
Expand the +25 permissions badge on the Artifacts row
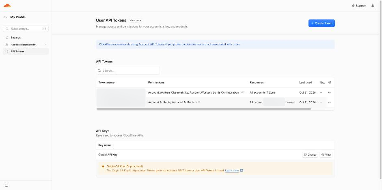coord(198,102)
